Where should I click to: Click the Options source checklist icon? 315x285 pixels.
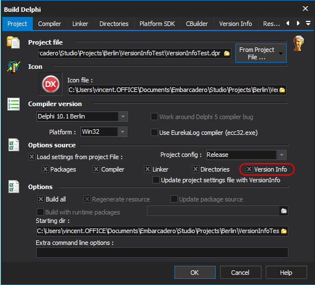tap(14, 145)
